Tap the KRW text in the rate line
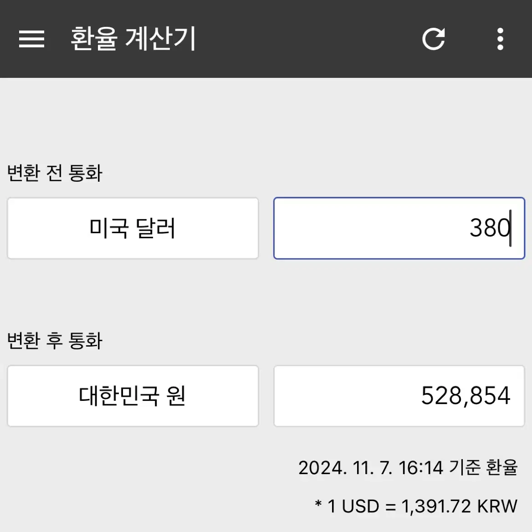This screenshot has width=532, height=532. click(x=497, y=506)
